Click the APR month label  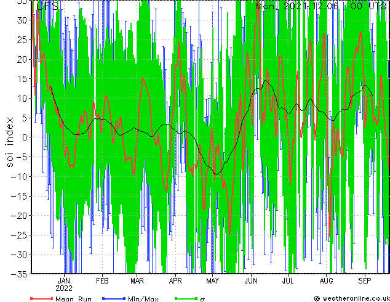(175, 281)
